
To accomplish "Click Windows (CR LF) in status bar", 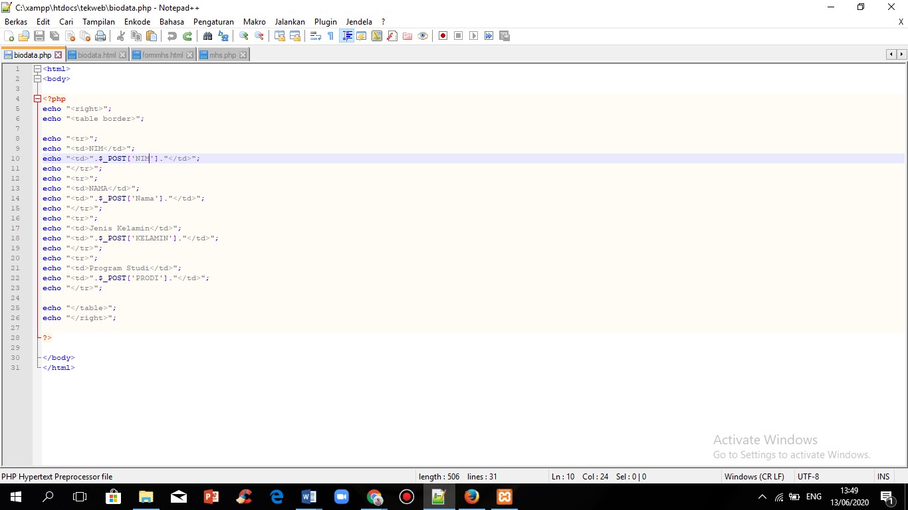I will click(754, 477).
